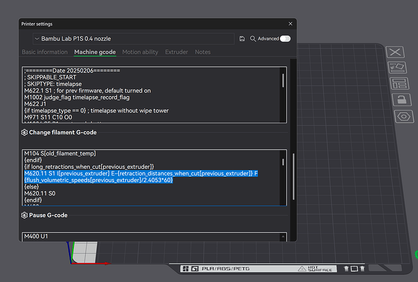
Task: Open the search magnifier icon in Printer settings
Action: click(253, 39)
